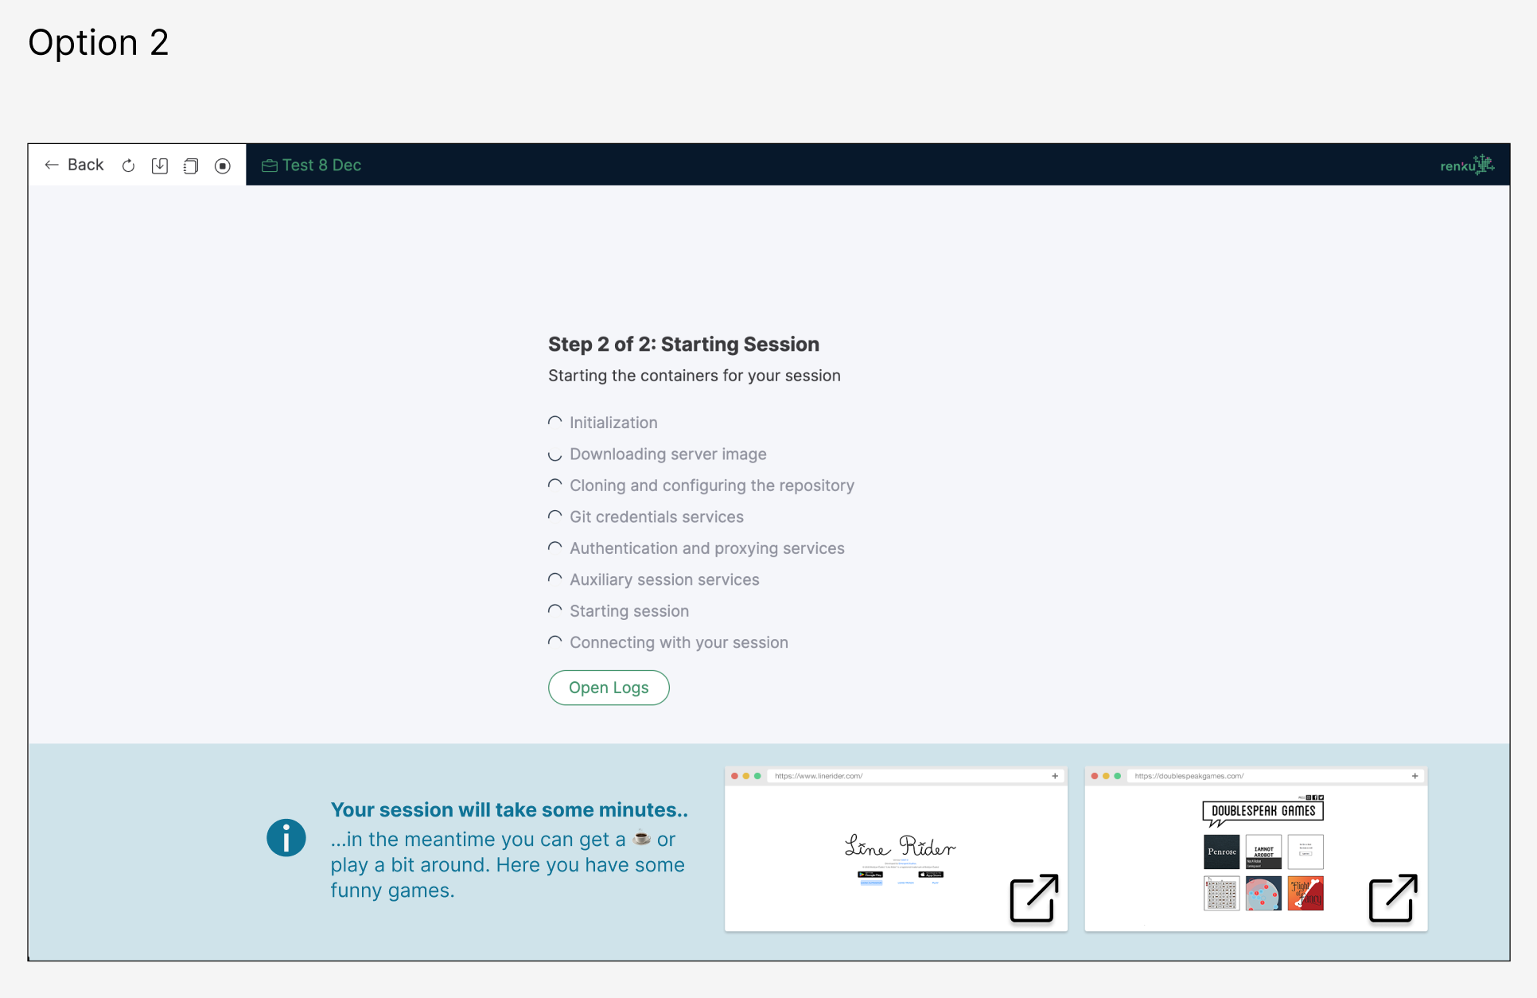Click the briefcase icon next to Test 8 Dec
Viewport: 1537px width, 998px height.
pos(269,166)
